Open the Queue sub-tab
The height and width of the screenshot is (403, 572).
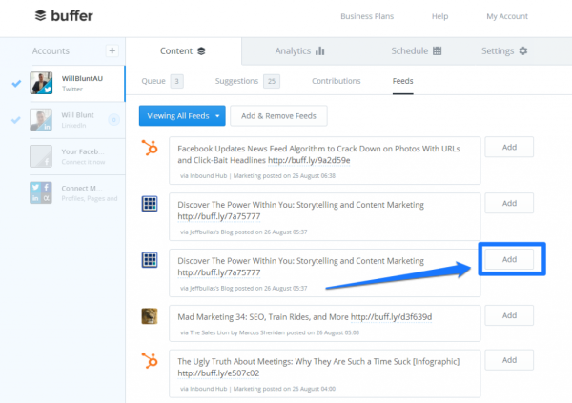tap(162, 81)
